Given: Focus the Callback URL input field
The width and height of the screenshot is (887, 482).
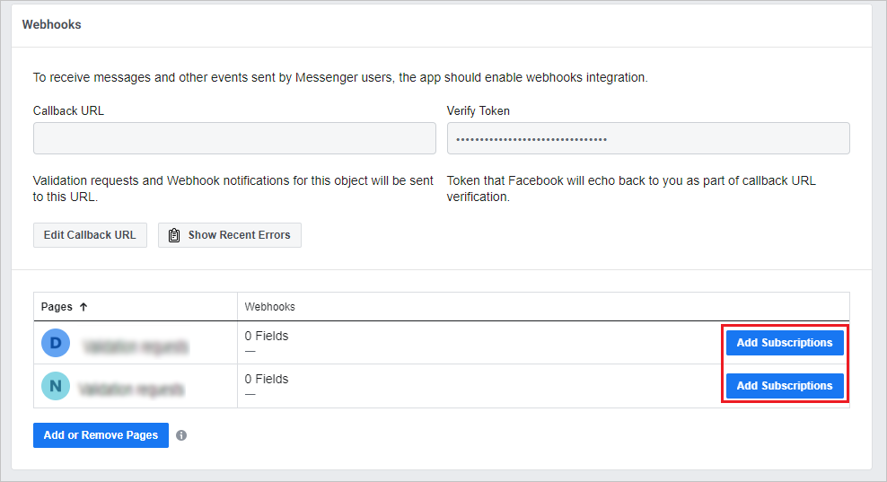Looking at the screenshot, I should [x=234, y=138].
